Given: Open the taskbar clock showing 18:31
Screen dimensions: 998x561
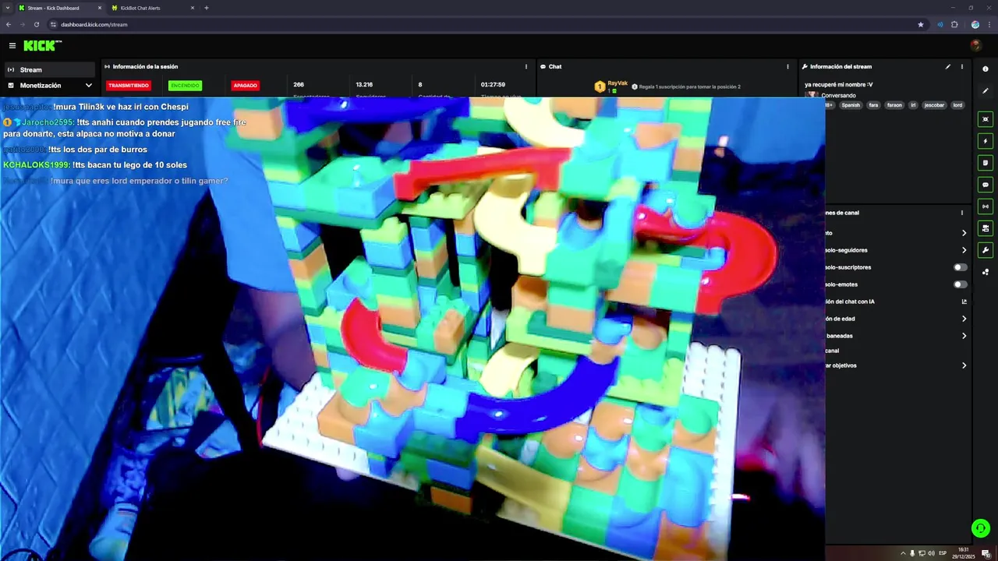Looking at the screenshot, I should pos(964,552).
